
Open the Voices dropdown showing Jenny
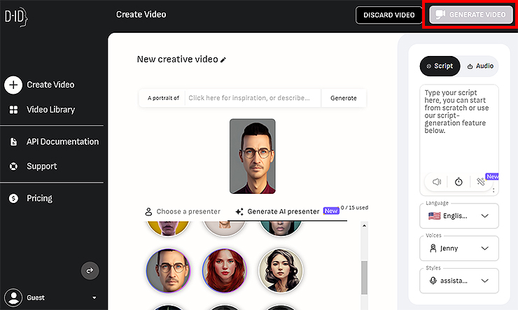459,248
